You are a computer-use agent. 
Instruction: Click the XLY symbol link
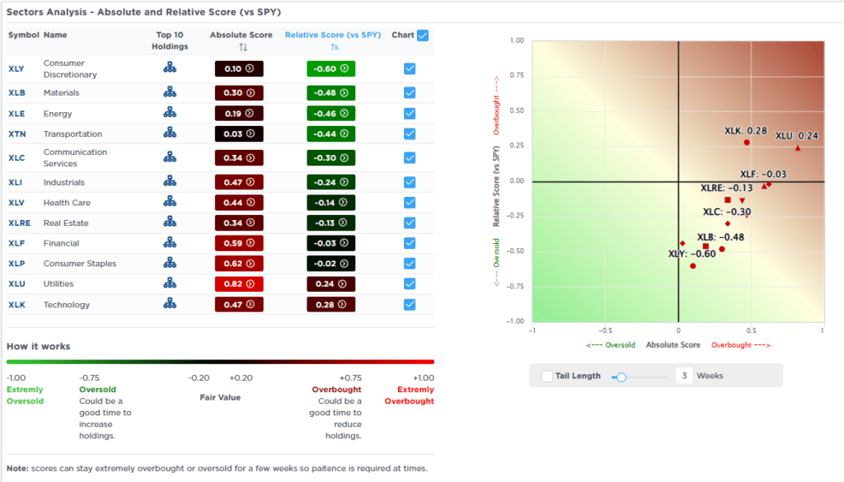point(16,69)
